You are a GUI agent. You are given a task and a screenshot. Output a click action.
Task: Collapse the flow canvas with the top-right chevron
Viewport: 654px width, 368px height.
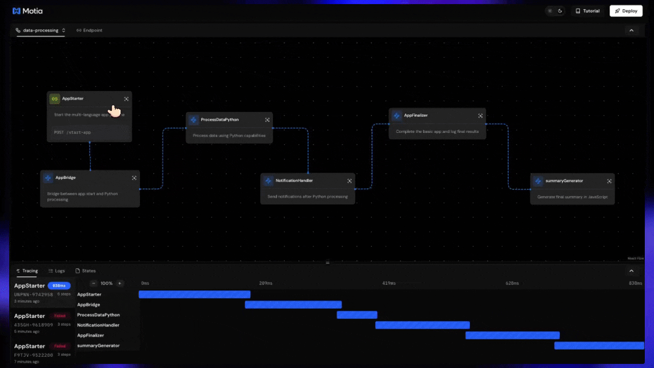click(x=632, y=30)
